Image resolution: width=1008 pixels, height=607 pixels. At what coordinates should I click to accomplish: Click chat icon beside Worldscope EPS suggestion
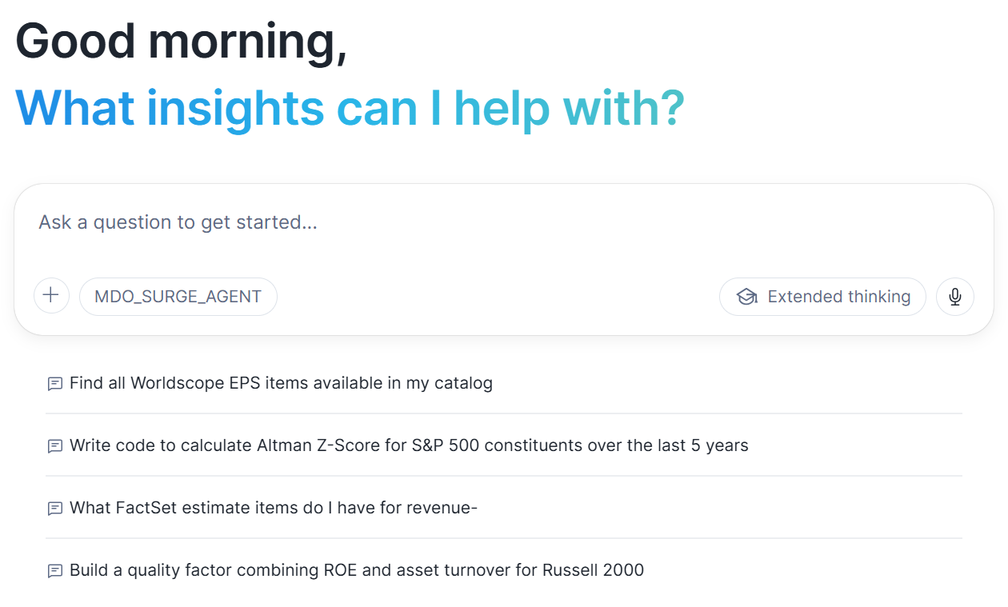55,384
